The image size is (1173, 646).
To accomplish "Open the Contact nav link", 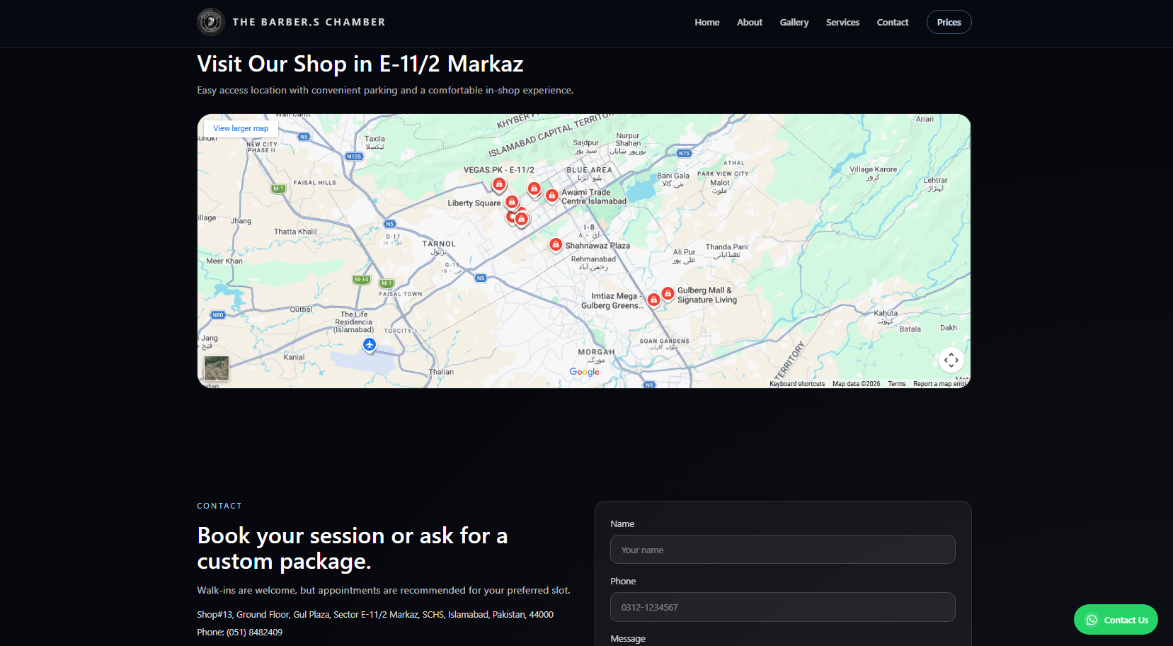I will (892, 23).
